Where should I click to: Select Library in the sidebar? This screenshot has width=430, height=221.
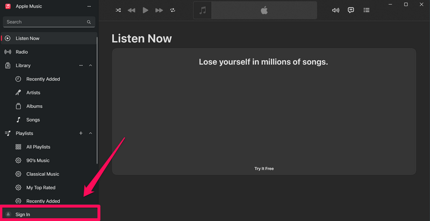(x=23, y=65)
